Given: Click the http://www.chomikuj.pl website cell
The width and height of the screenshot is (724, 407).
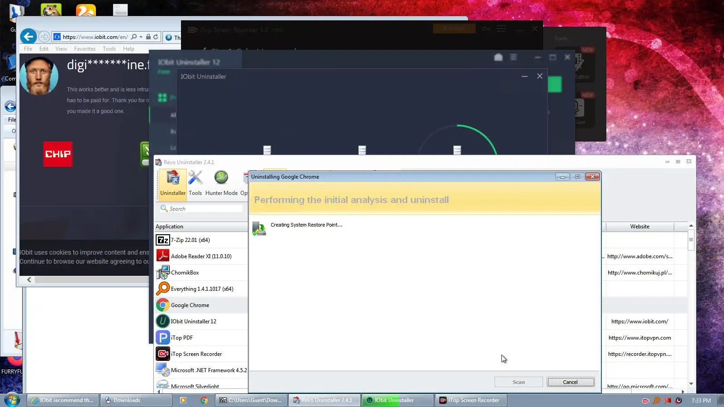Looking at the screenshot, I should coord(640,273).
